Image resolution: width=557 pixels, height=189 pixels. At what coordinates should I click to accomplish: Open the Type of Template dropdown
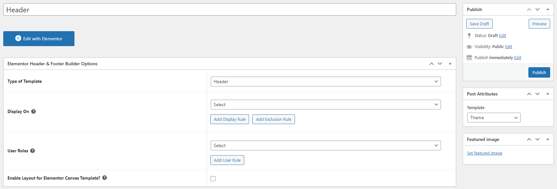325,82
